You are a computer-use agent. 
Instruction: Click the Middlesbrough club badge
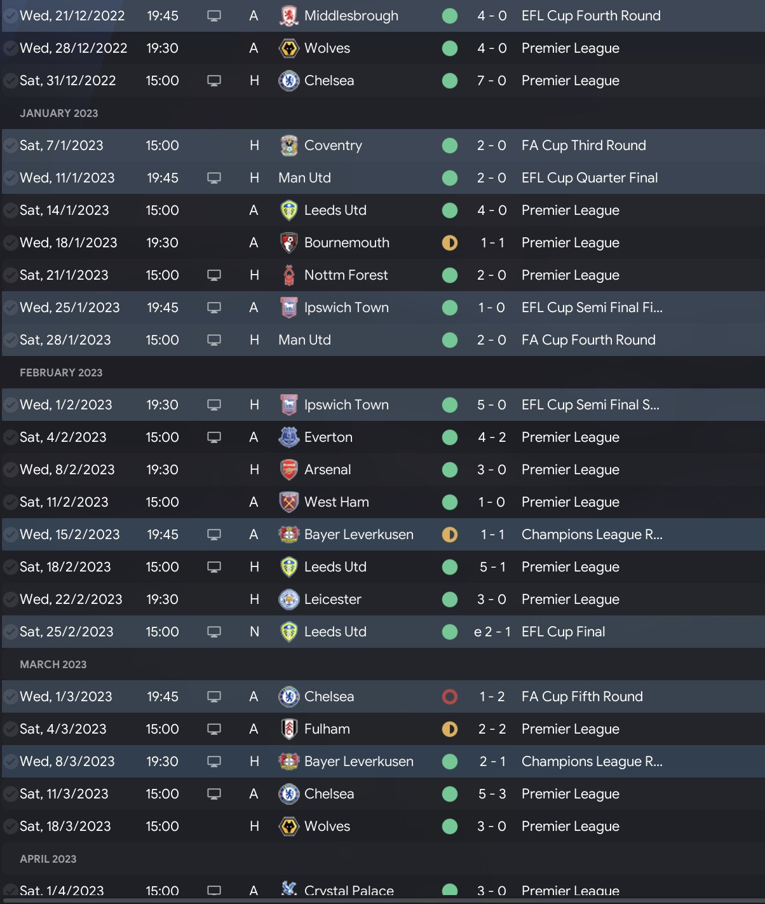coord(289,16)
